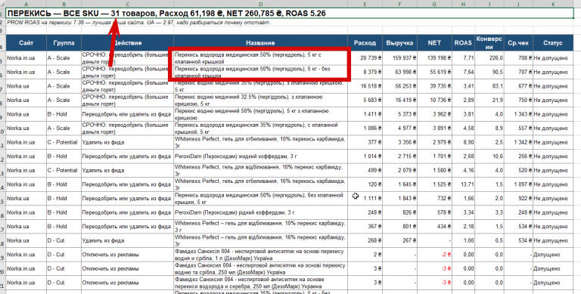Select cell with average check 256 ₴
581x294 pixels.
[518, 156]
